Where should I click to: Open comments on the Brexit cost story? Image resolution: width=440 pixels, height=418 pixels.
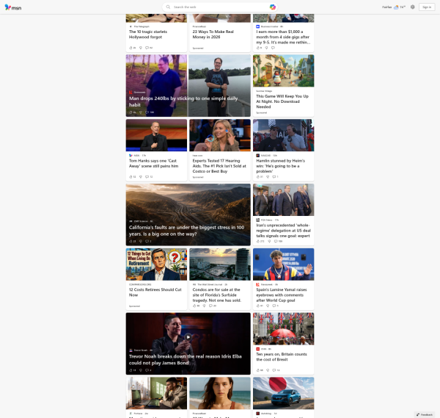(276, 370)
